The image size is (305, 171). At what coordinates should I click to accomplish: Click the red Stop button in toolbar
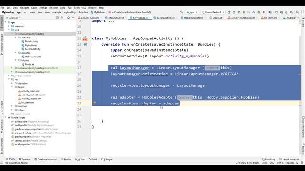[x=264, y=12]
